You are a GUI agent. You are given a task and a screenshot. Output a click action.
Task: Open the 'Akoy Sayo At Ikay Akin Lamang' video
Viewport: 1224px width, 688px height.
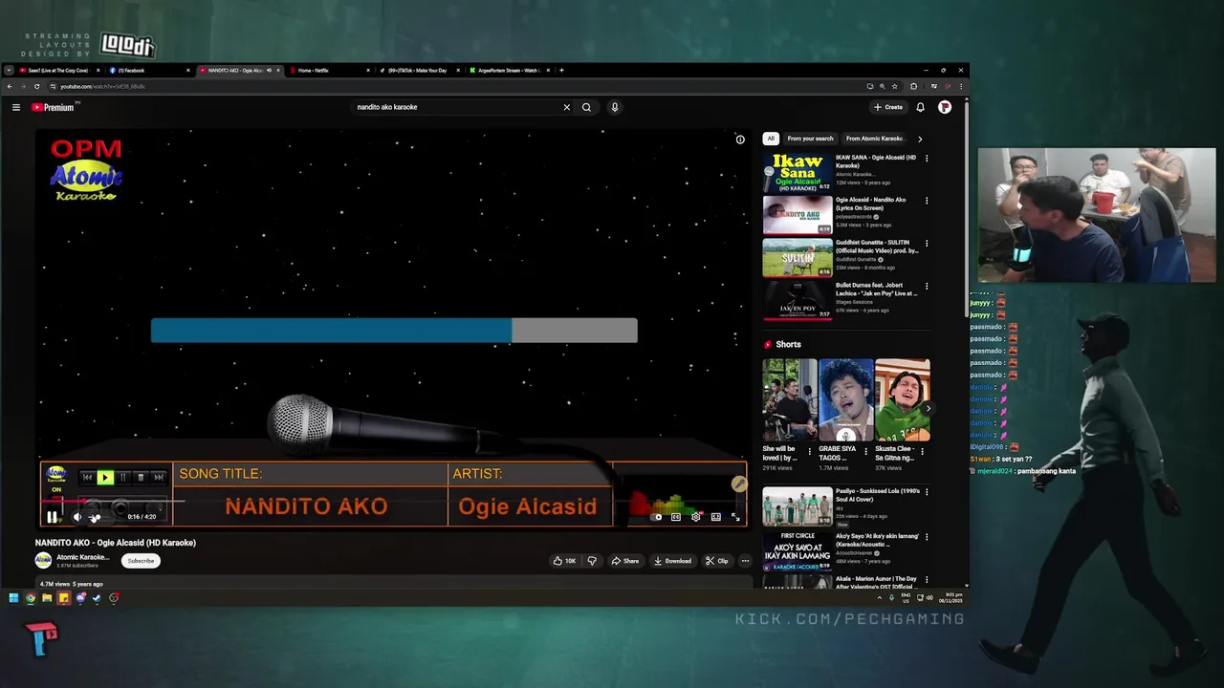pyautogui.click(x=798, y=550)
